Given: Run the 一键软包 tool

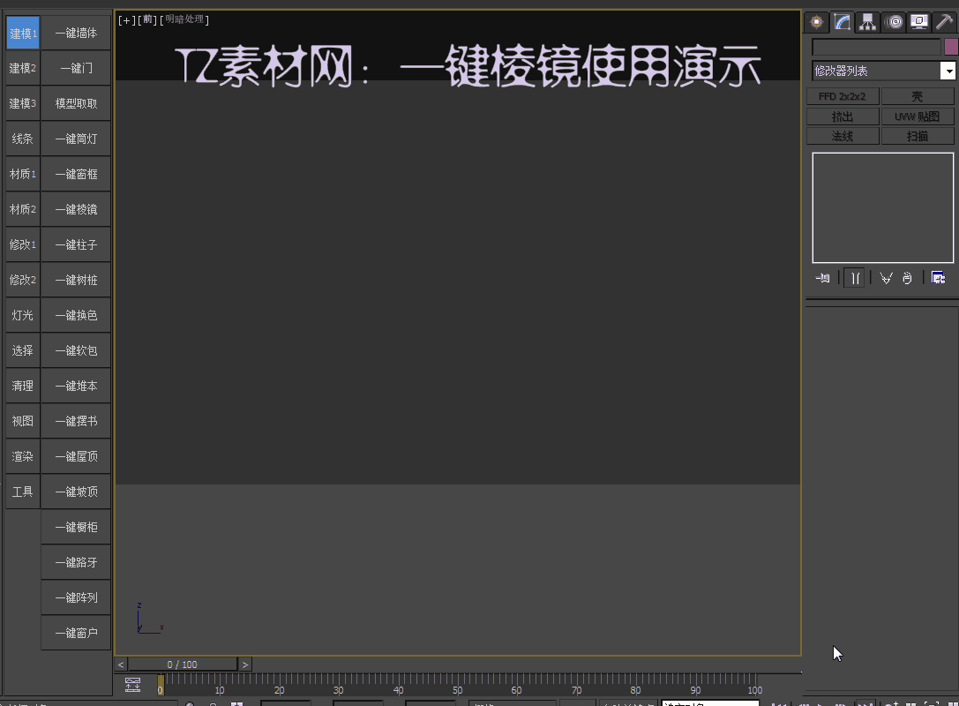Looking at the screenshot, I should [76, 350].
